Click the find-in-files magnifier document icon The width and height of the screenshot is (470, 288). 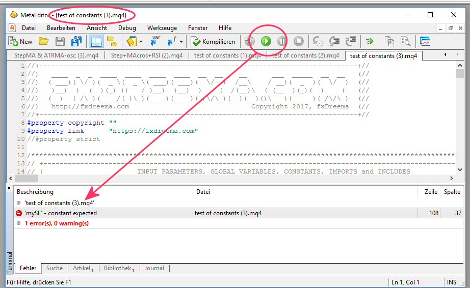tap(405, 41)
